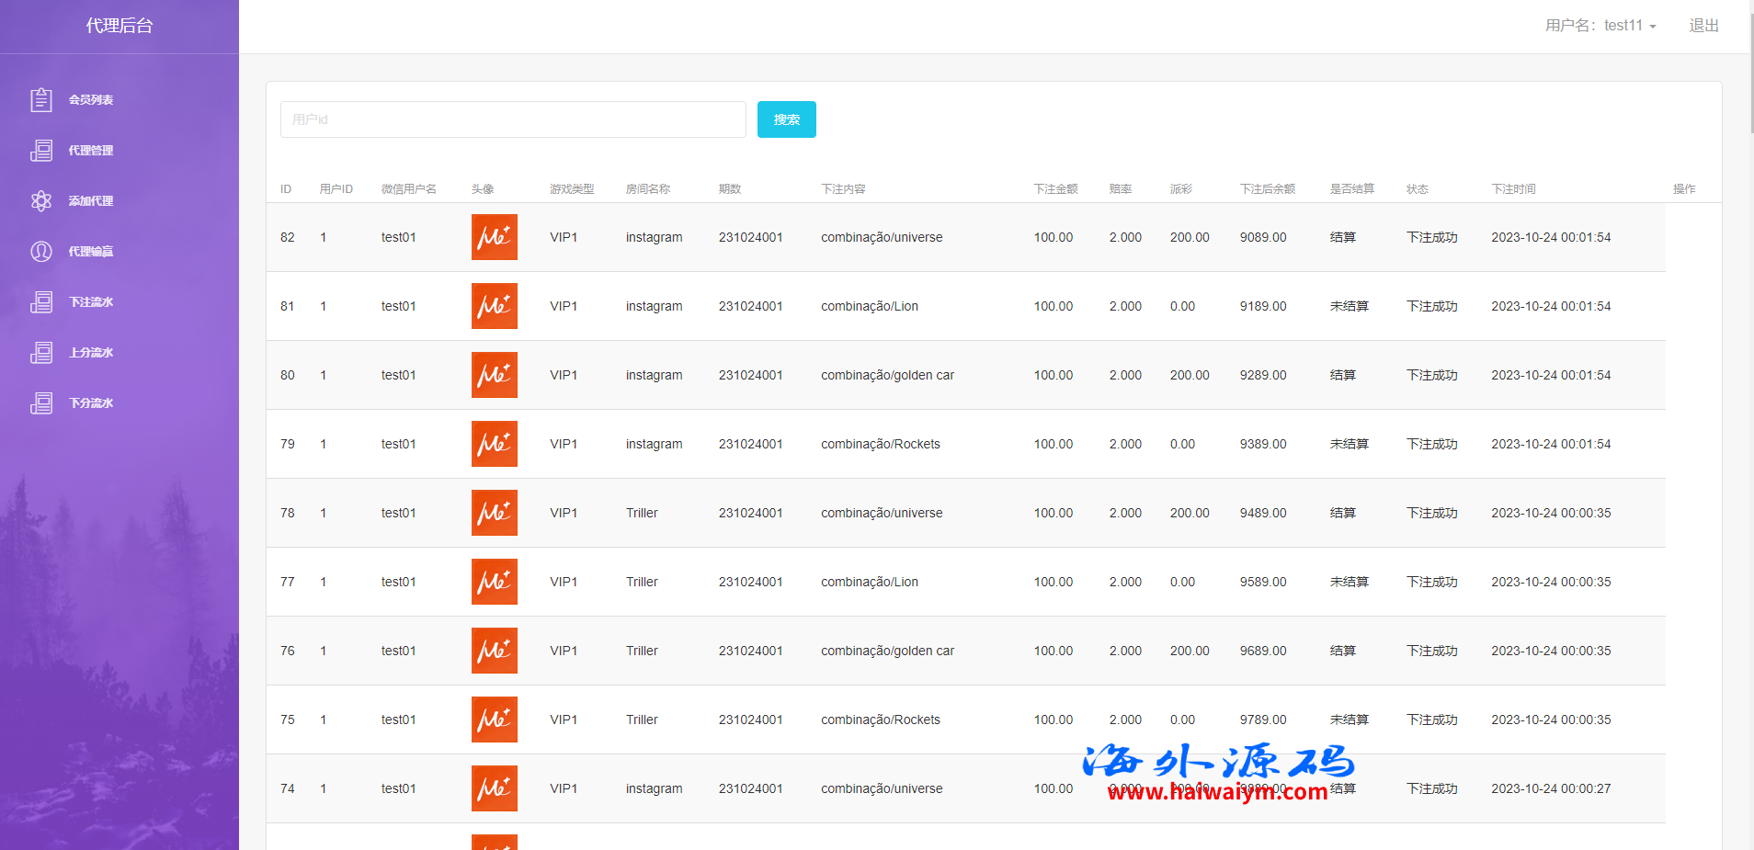1754x850 pixels.
Task: Click the 上分流水 document icon
Action: pos(41,352)
